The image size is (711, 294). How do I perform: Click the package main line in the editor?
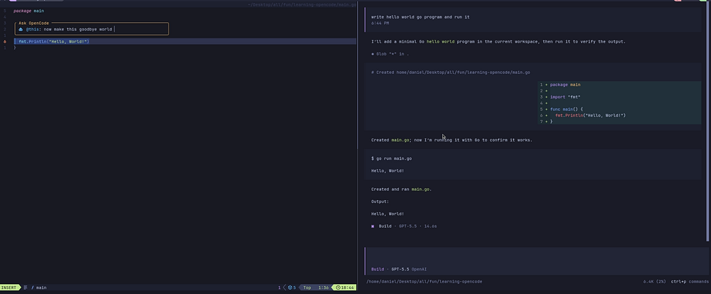pyautogui.click(x=29, y=11)
